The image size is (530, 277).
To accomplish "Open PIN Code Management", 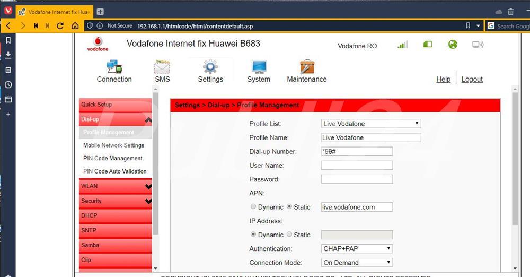I will (x=112, y=158).
